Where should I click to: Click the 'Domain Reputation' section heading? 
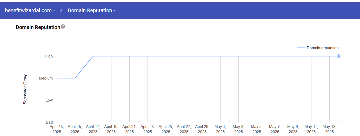click(x=38, y=27)
